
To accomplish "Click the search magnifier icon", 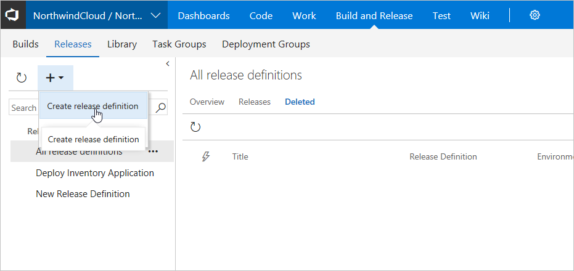I will coord(161,108).
